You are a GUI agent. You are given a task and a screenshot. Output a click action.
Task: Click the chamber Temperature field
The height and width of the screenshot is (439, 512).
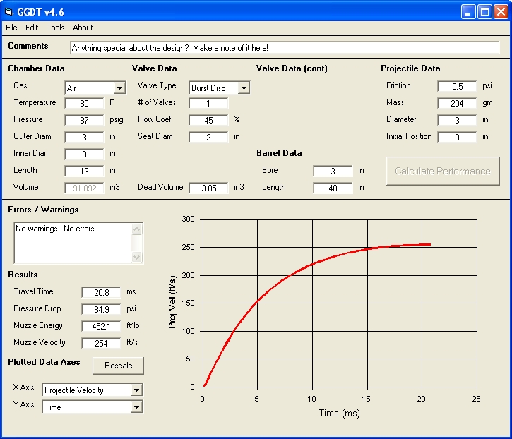tap(84, 103)
